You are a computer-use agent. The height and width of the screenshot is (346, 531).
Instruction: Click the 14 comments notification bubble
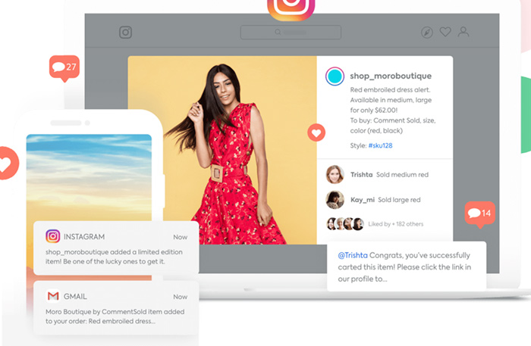tap(480, 214)
